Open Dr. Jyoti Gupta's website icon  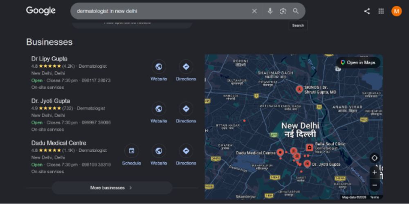point(159,109)
